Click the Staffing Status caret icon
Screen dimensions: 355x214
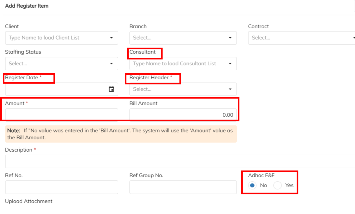[111, 63]
